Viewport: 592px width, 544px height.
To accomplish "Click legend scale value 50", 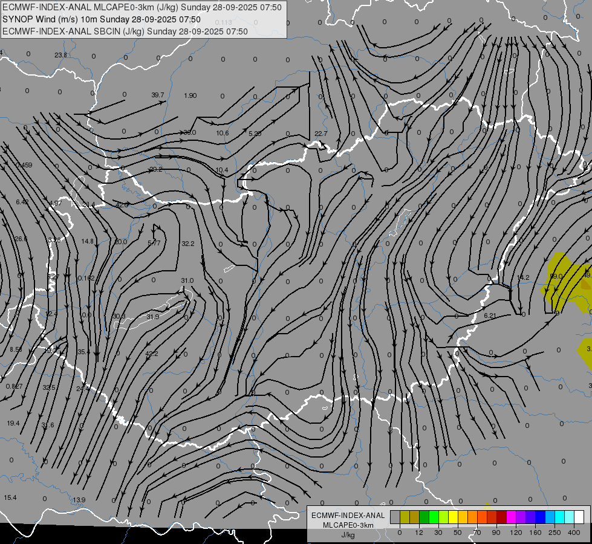I will [458, 533].
